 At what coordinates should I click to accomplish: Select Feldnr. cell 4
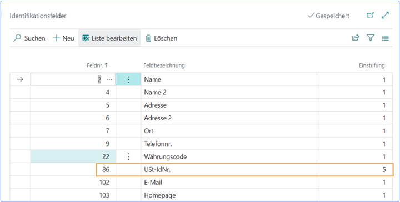73,93
